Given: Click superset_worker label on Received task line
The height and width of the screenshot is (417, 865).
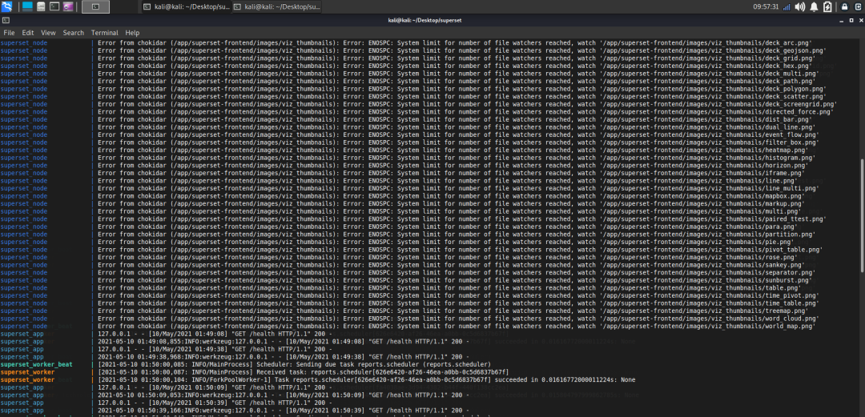Looking at the screenshot, I should click(x=27, y=372).
